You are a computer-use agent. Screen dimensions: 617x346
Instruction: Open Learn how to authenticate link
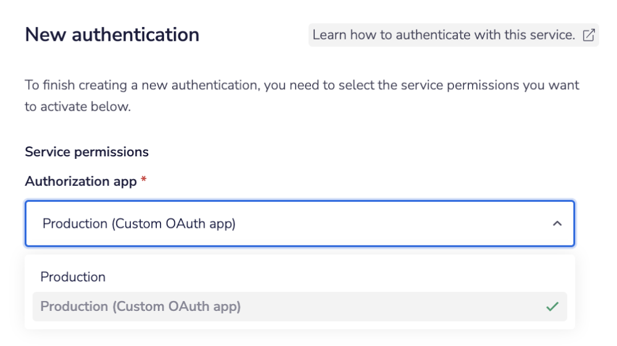tap(453, 35)
